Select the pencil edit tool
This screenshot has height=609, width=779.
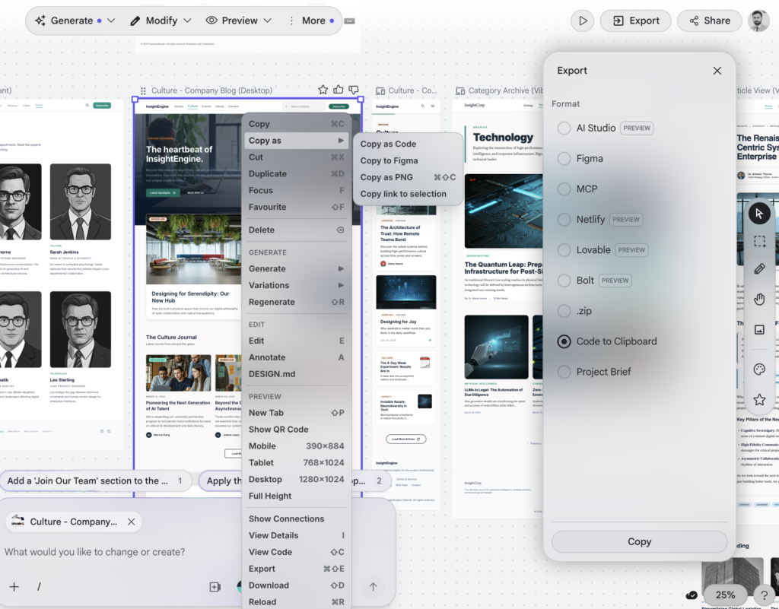(759, 269)
